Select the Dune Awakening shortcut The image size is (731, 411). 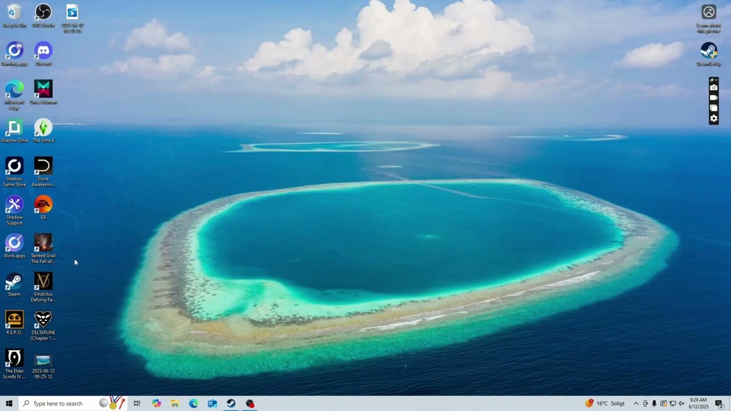click(43, 171)
